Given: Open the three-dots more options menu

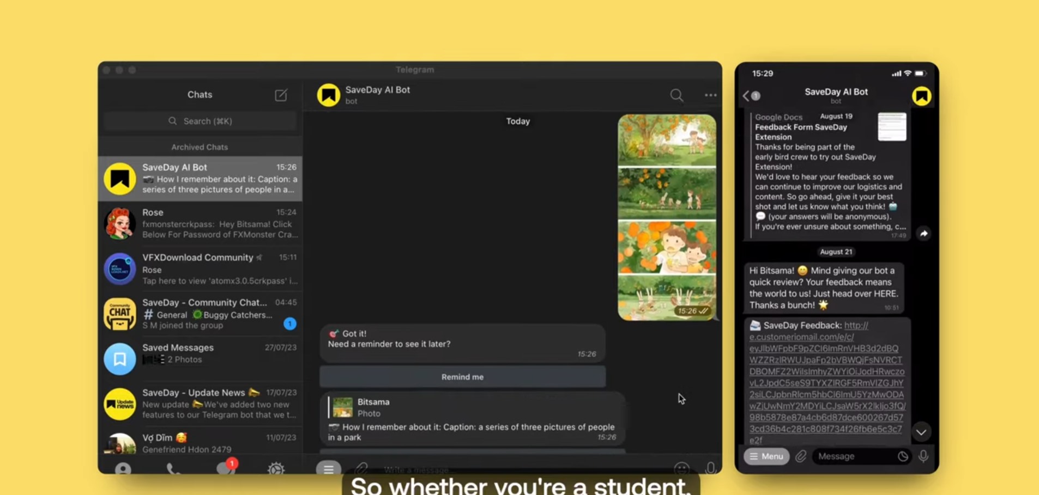Looking at the screenshot, I should (710, 95).
